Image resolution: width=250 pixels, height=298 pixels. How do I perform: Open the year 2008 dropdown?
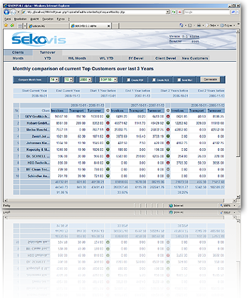[x=85, y=80]
